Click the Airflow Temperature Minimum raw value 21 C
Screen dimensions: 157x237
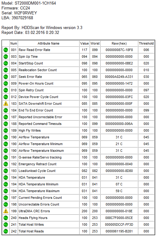(x=119, y=144)
